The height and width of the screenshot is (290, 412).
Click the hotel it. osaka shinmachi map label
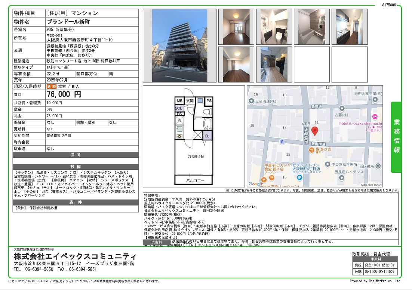(x=360, y=123)
